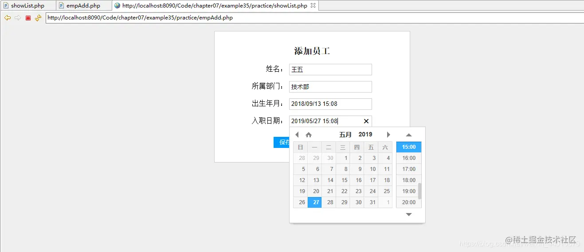Go to next month in calendar
584x252 pixels.
coord(388,135)
